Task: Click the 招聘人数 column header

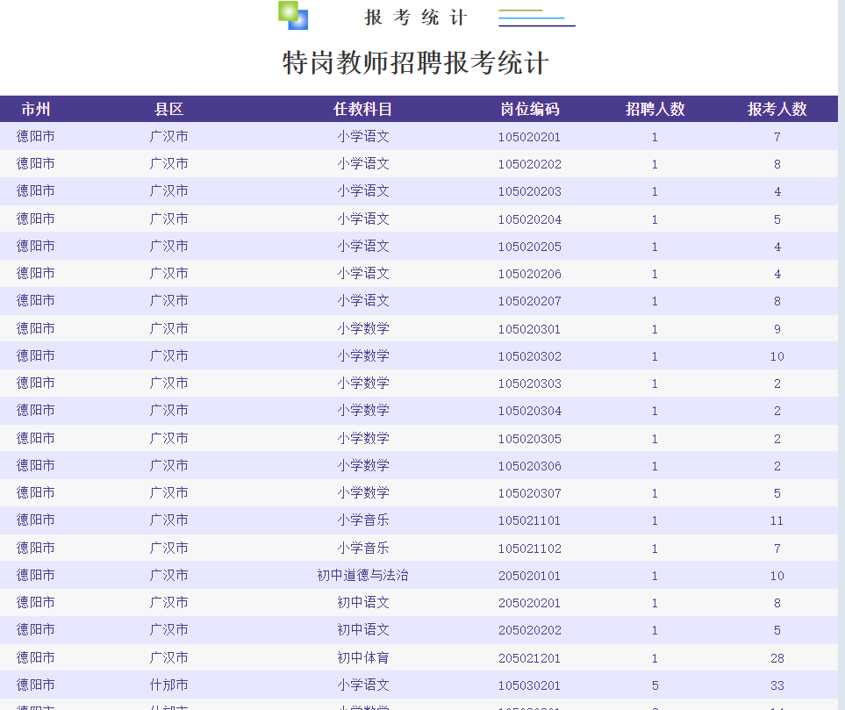Action: point(655,110)
